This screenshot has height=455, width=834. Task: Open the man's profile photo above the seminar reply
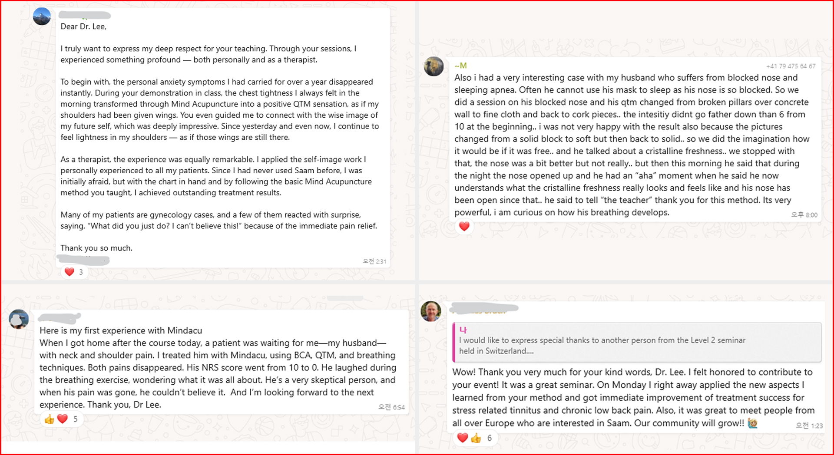431,311
